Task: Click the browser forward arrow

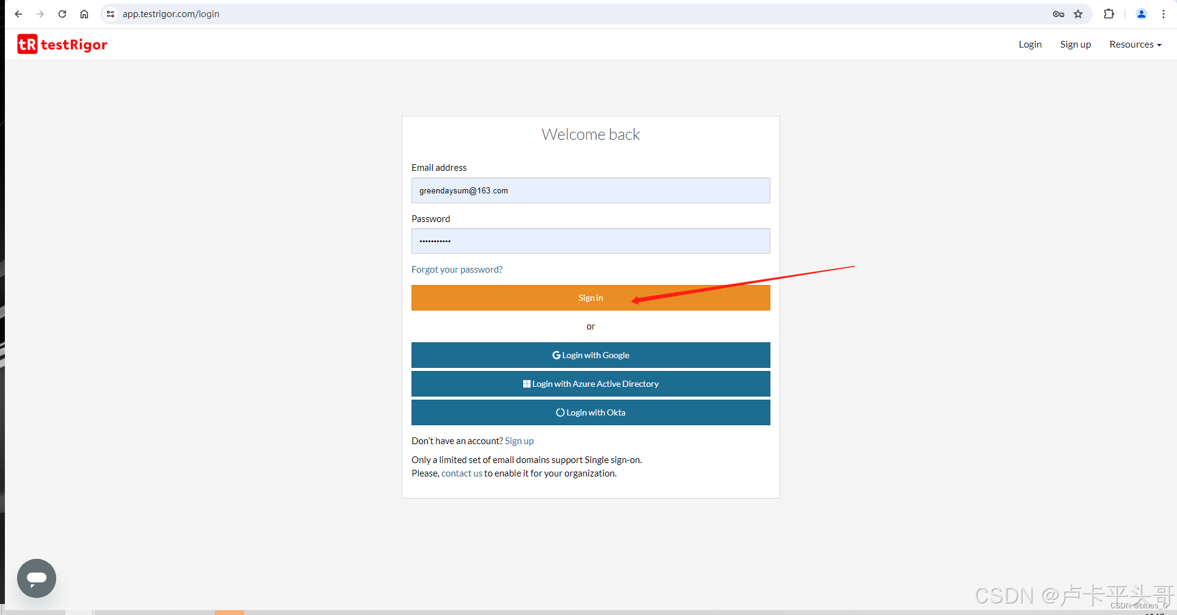Action: coord(40,14)
